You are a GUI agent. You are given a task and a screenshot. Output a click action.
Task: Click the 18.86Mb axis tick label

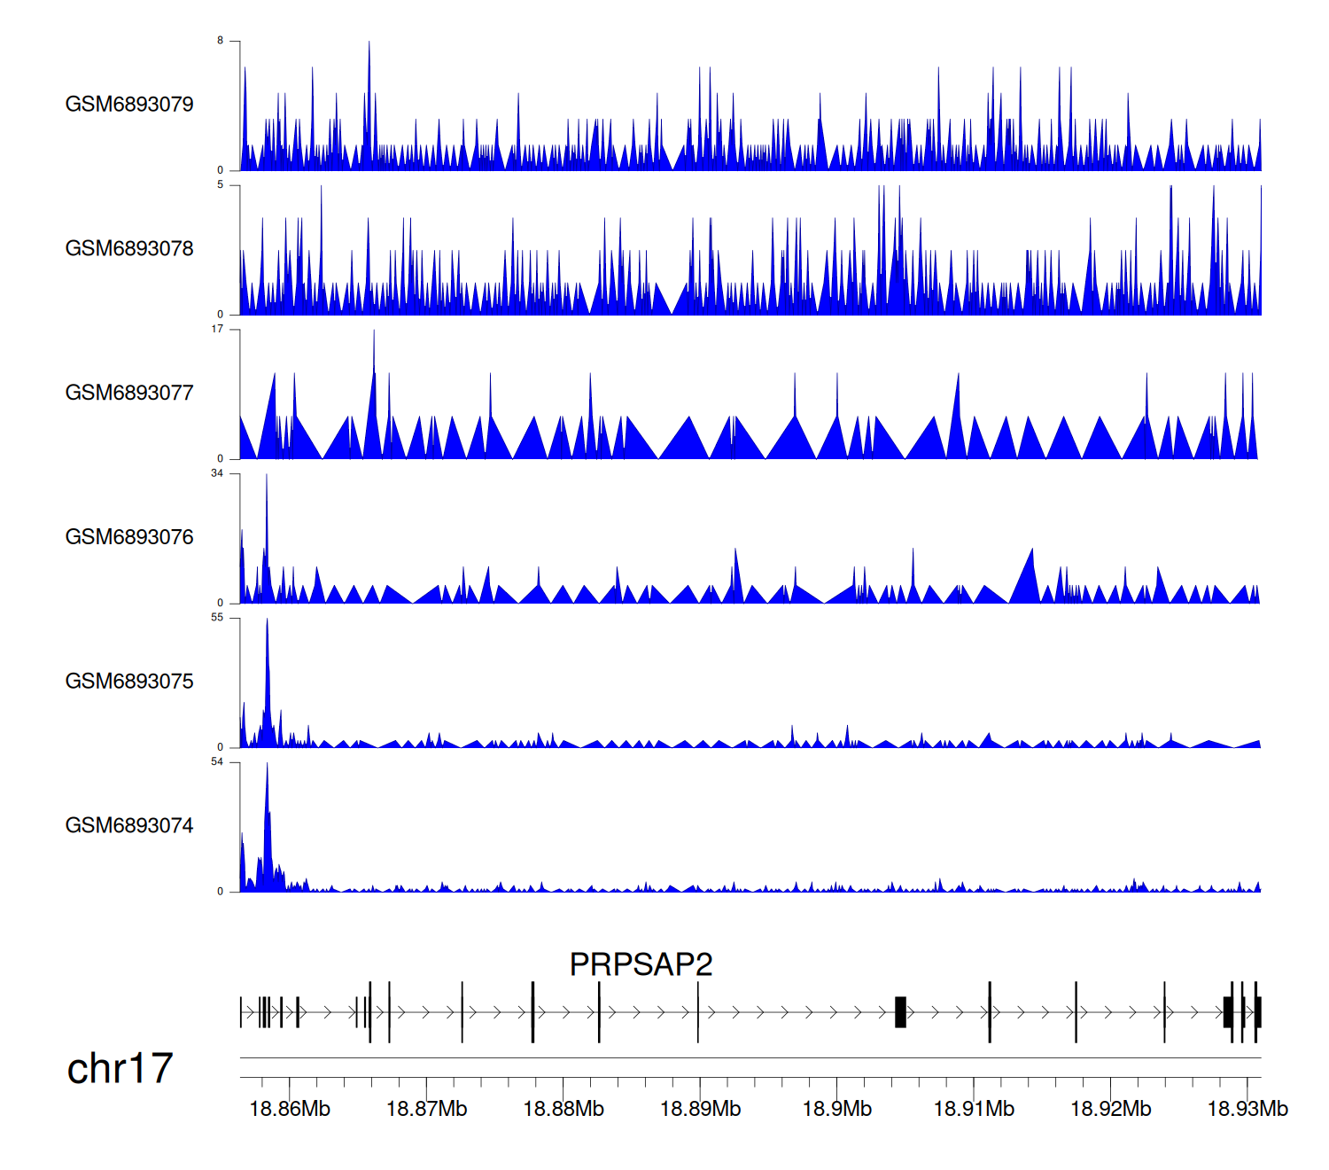(290, 1109)
